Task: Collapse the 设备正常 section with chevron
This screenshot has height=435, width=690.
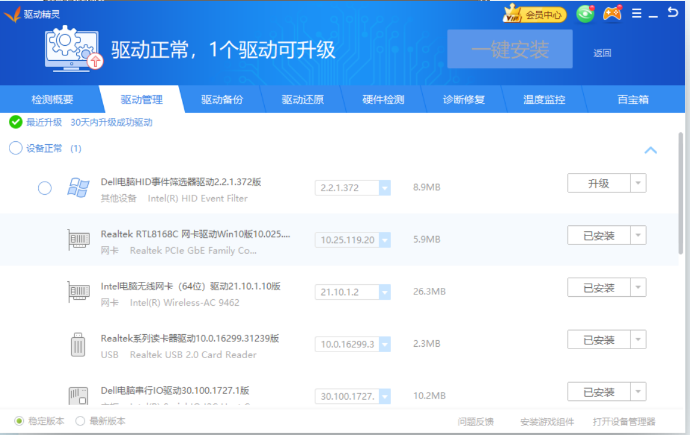Action: click(x=651, y=150)
